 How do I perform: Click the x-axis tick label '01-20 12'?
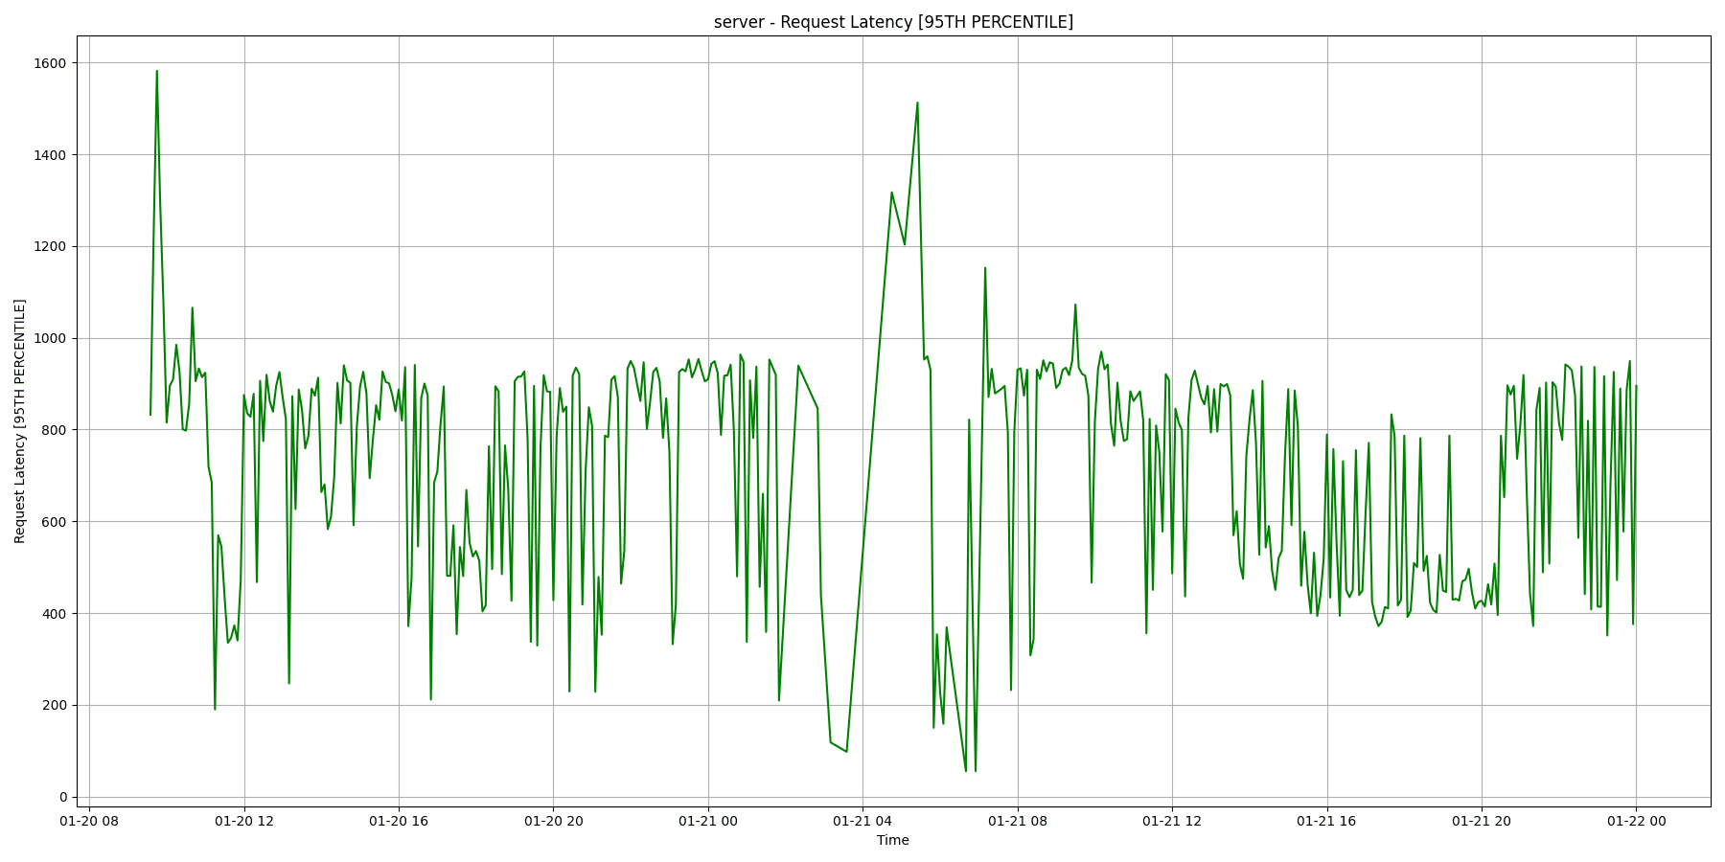244,821
